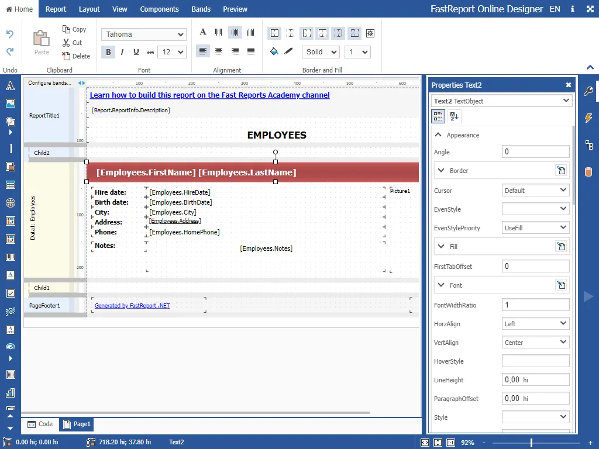Switch properties to categorized view
The width and height of the screenshot is (599, 449).
click(x=438, y=116)
